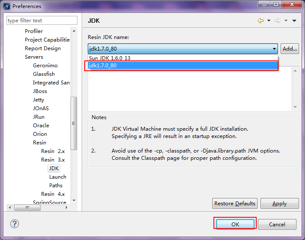Select Resin 4.x tree item
Viewport: 305px width, 240px height.
[x=53, y=194]
